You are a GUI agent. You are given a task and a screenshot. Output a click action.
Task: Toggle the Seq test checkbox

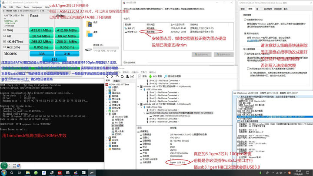coord(5,30)
